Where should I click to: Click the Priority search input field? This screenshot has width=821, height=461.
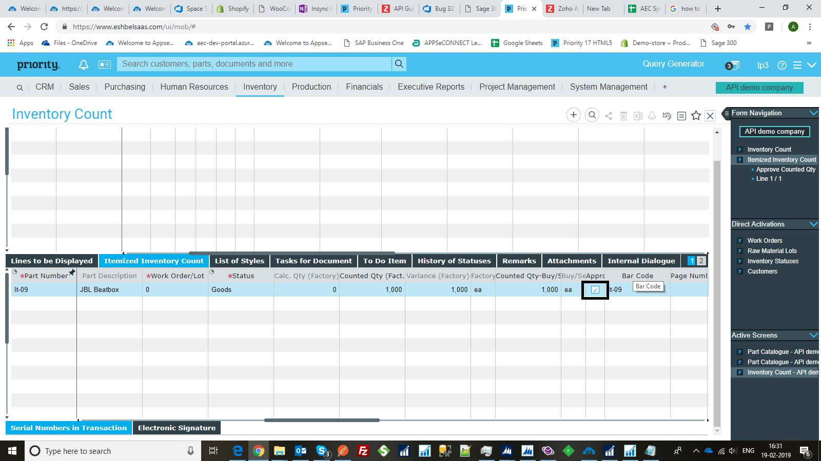[255, 64]
